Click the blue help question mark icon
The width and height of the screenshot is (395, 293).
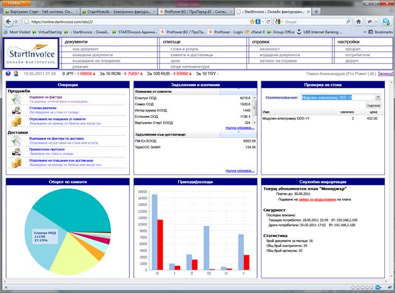click(8, 74)
